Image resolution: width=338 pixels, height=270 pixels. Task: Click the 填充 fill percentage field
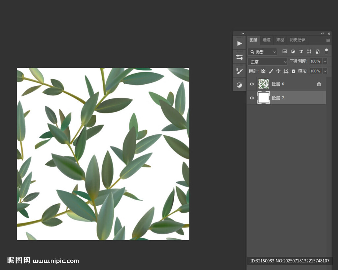click(x=315, y=71)
